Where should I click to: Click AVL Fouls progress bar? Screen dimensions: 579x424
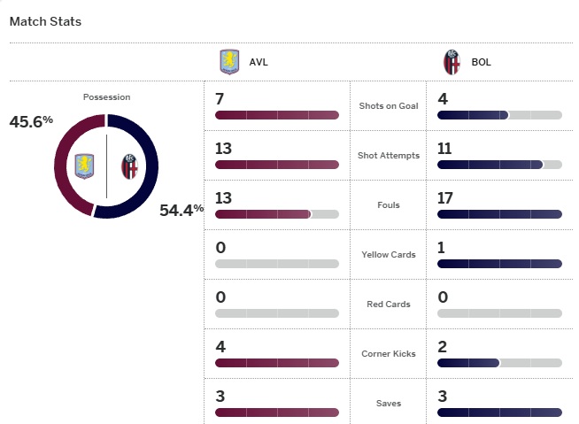tap(276, 214)
